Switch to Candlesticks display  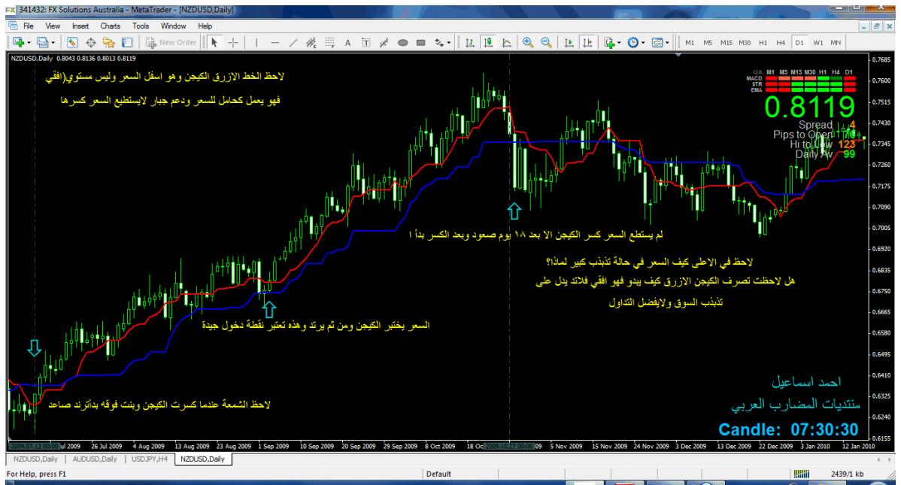(488, 43)
